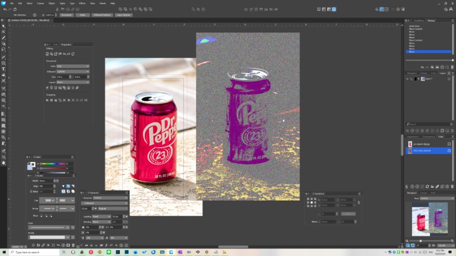
Task: Select the Text tool in left toolbar
Action: point(3,69)
